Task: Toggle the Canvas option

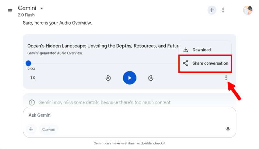Action: (x=49, y=129)
